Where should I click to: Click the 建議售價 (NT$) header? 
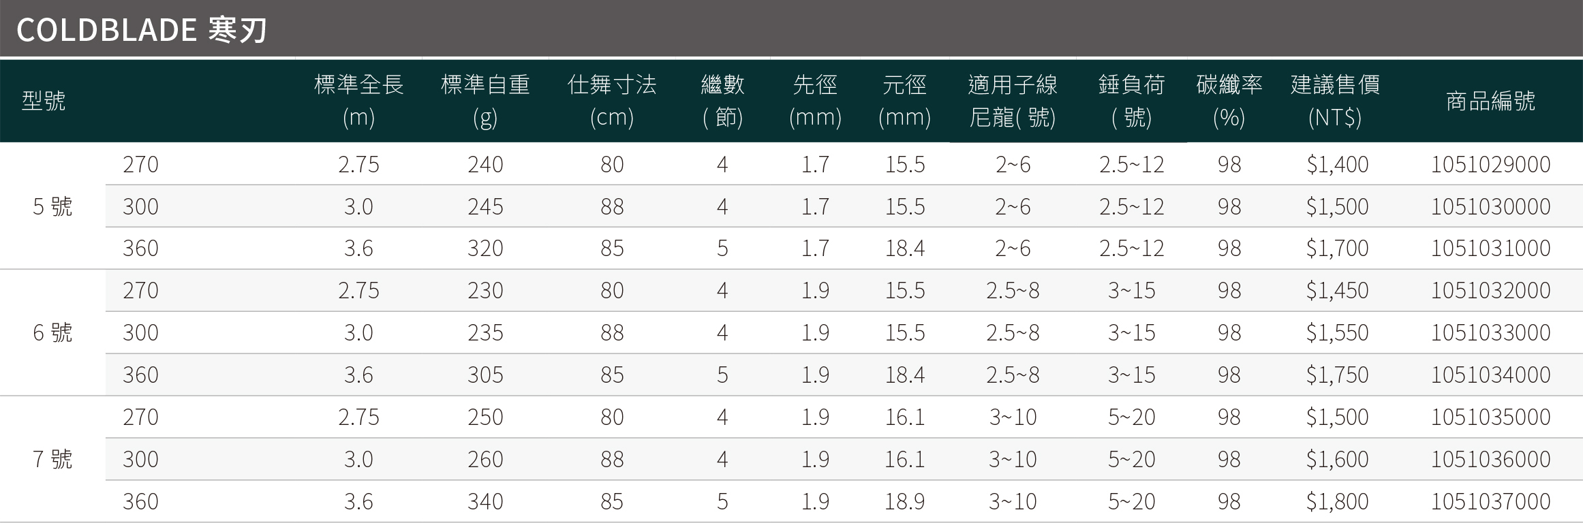(x=1335, y=101)
